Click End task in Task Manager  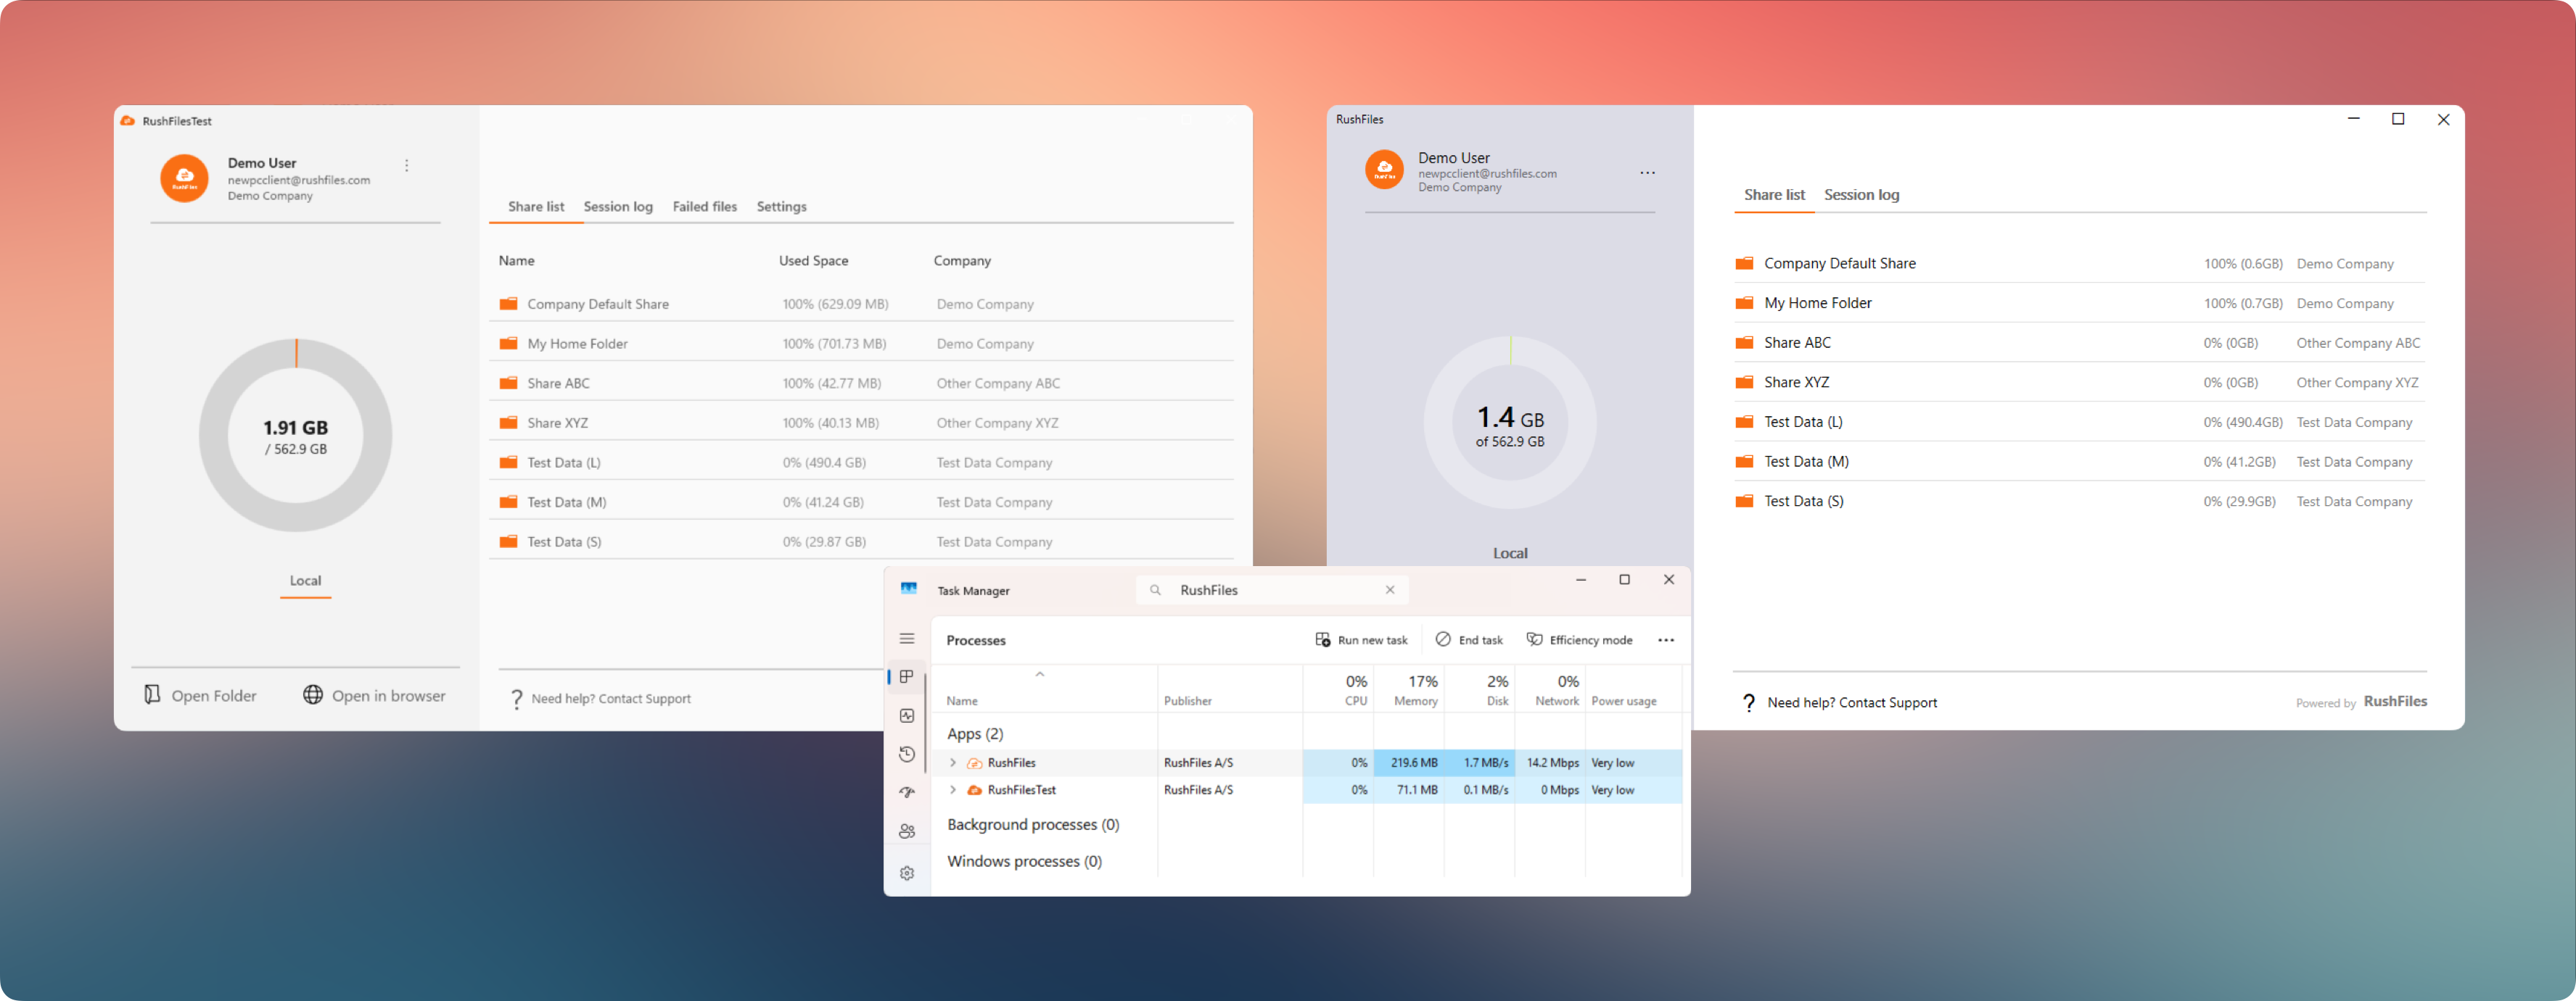tap(1469, 640)
